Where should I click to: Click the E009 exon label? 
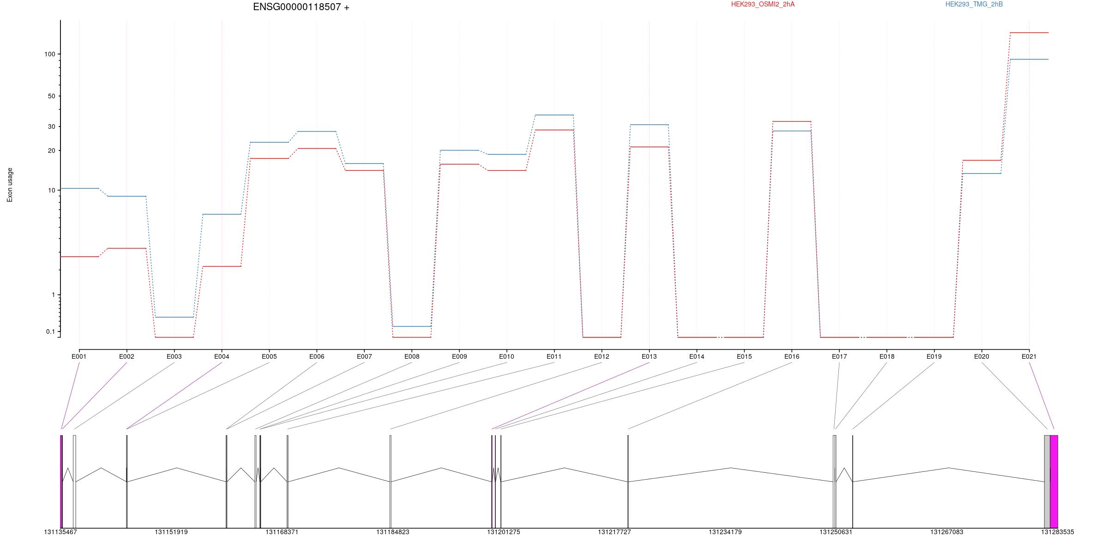(459, 356)
